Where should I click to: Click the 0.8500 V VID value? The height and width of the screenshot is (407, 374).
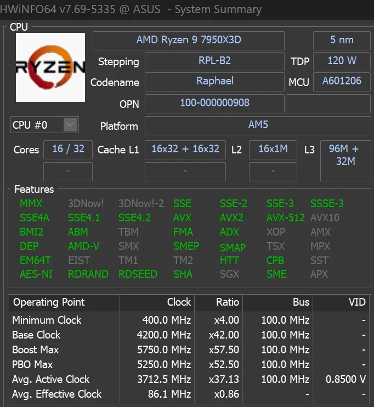tap(345, 380)
